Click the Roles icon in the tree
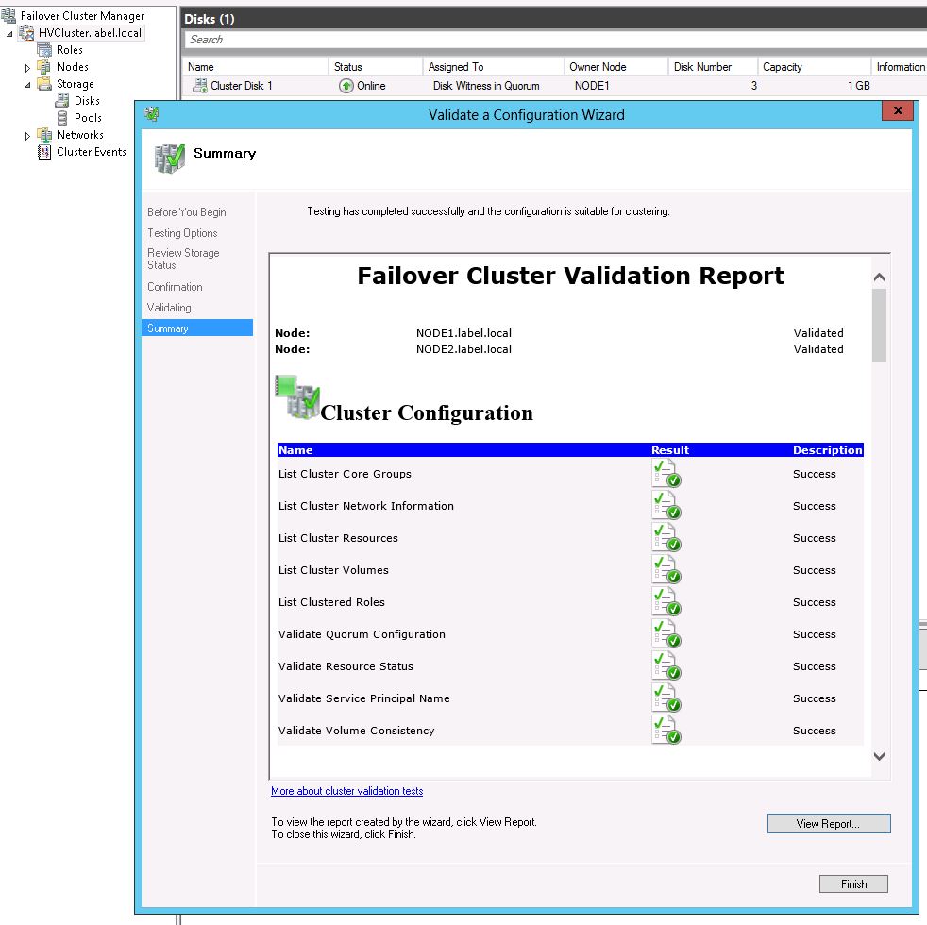This screenshot has width=927, height=925. click(43, 50)
